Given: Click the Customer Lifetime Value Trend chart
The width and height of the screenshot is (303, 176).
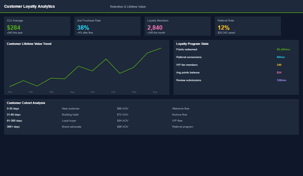Looking at the screenshot, I should (86, 67).
